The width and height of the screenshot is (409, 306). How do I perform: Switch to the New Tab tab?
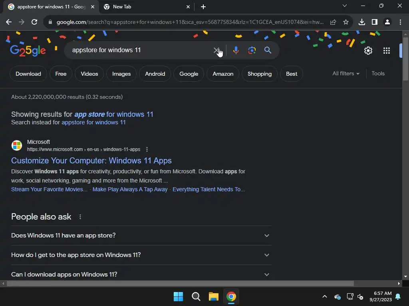[146, 7]
